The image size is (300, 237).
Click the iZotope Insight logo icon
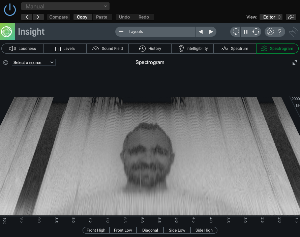7,32
